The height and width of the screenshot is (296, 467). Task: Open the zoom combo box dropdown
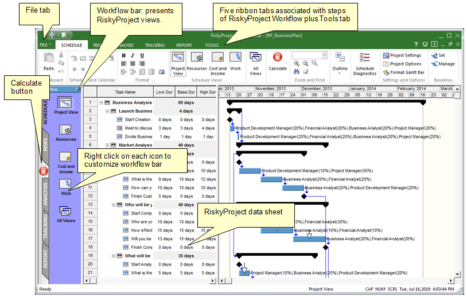pyautogui.click(x=324, y=55)
